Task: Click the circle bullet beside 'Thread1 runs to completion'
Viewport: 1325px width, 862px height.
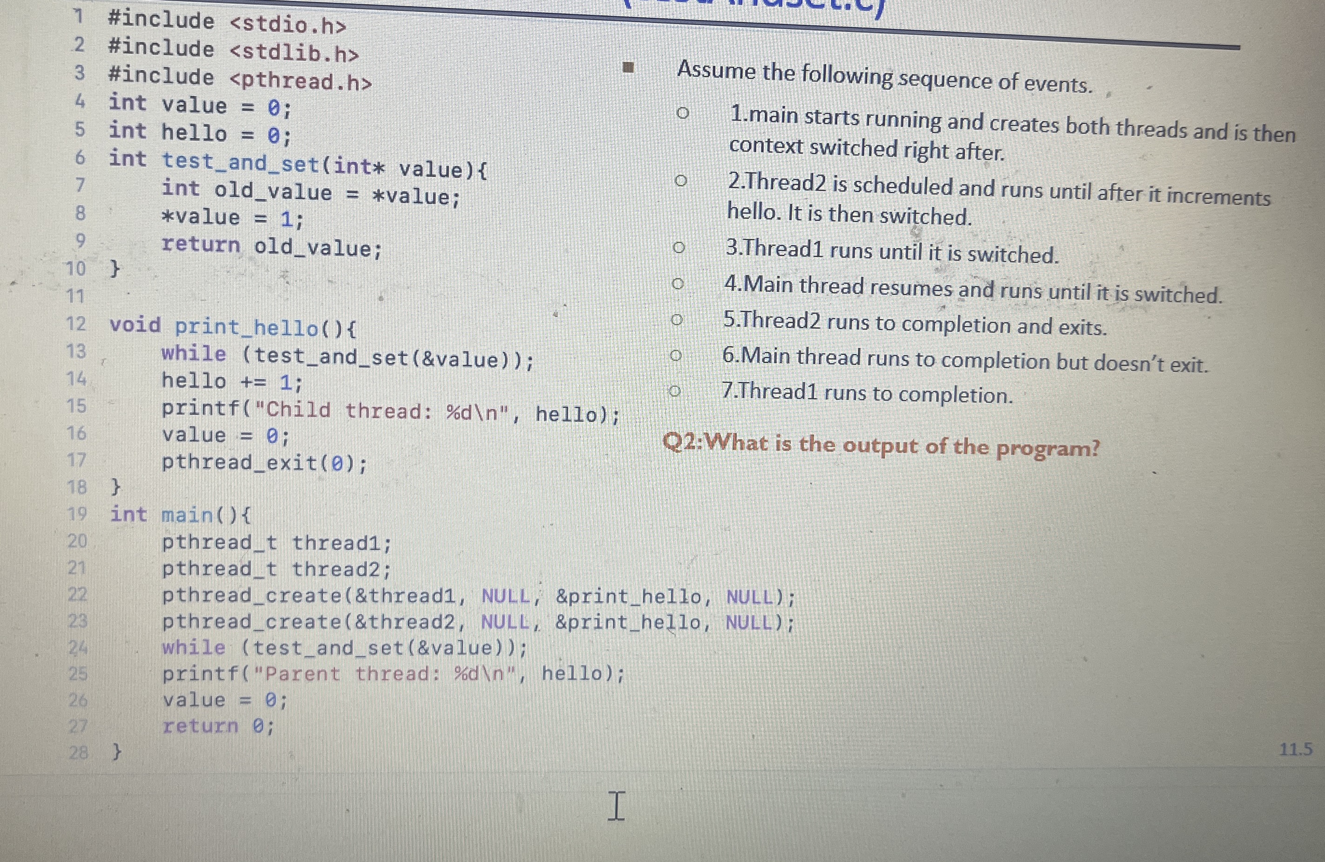Action: [x=674, y=391]
